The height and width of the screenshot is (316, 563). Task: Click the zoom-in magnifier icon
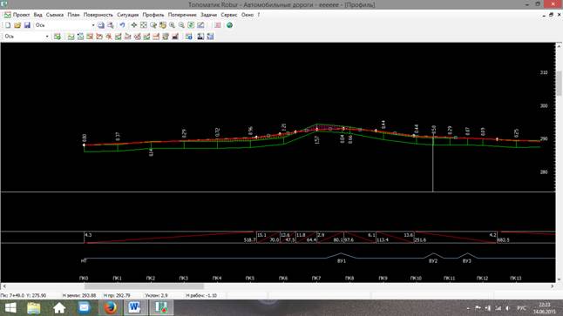point(173,25)
